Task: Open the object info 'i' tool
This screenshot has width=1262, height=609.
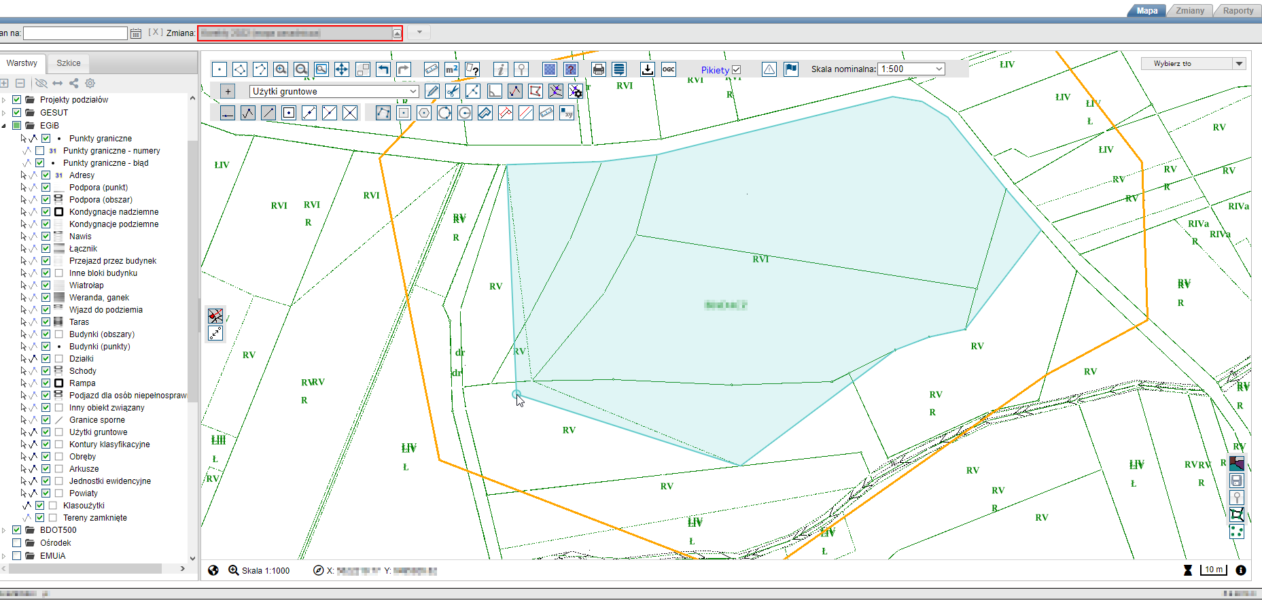Action: [501, 69]
